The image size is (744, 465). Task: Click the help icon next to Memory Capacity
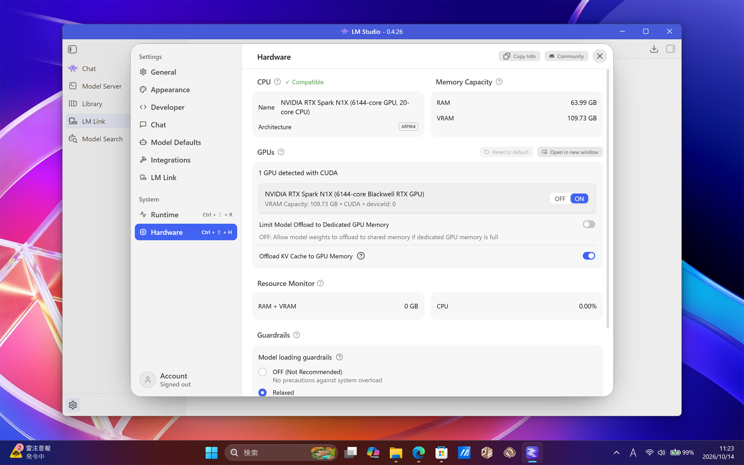499,82
